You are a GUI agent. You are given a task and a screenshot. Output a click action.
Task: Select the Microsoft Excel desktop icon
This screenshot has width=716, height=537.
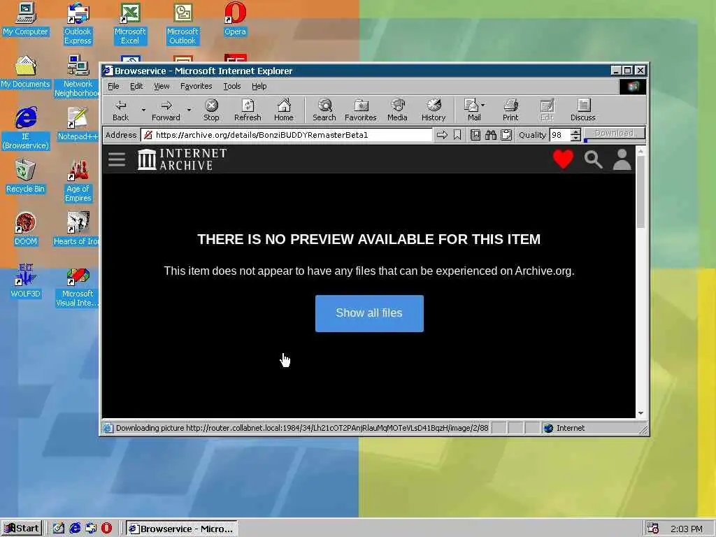(x=130, y=23)
